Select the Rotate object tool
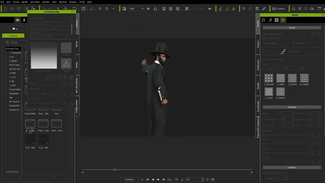This screenshot has height=183, width=325. [x=75, y=9]
